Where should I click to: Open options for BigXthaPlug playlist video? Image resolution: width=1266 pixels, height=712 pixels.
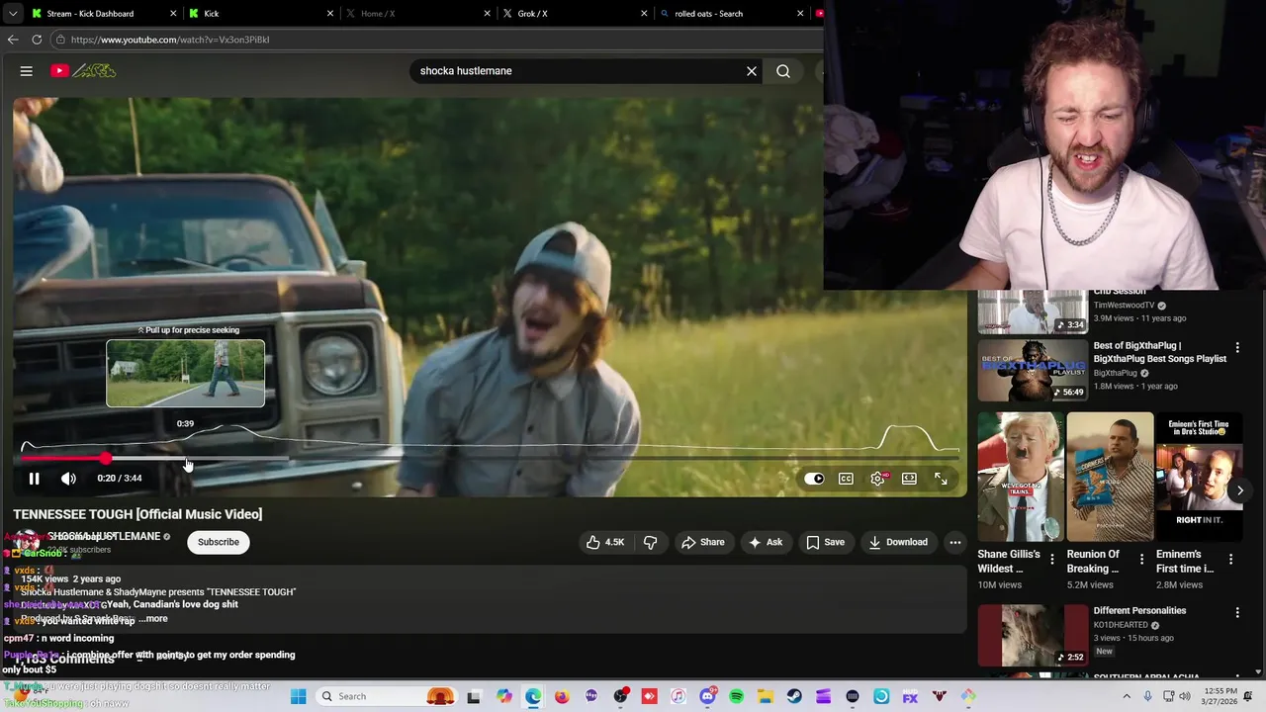click(x=1237, y=348)
